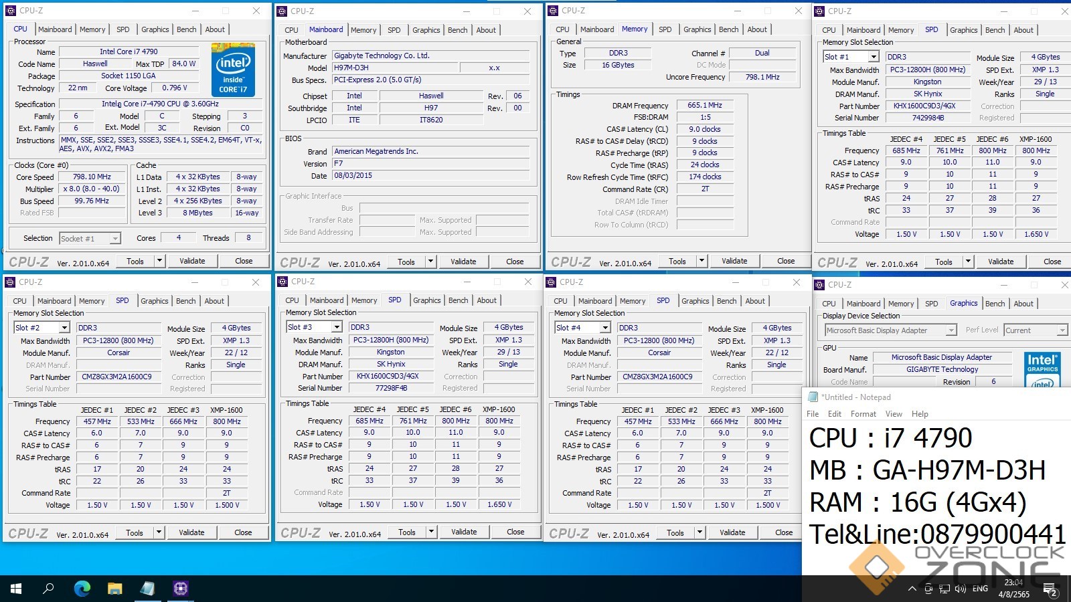1071x602 pixels.
Task: Open the notification center icon
Action: coord(1051,589)
